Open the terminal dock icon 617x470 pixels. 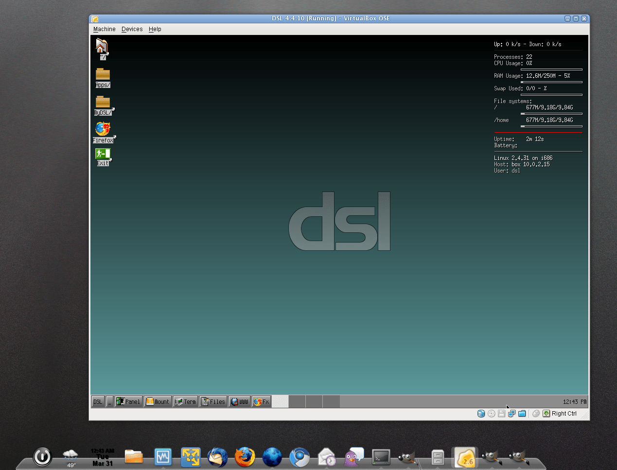[381, 457]
